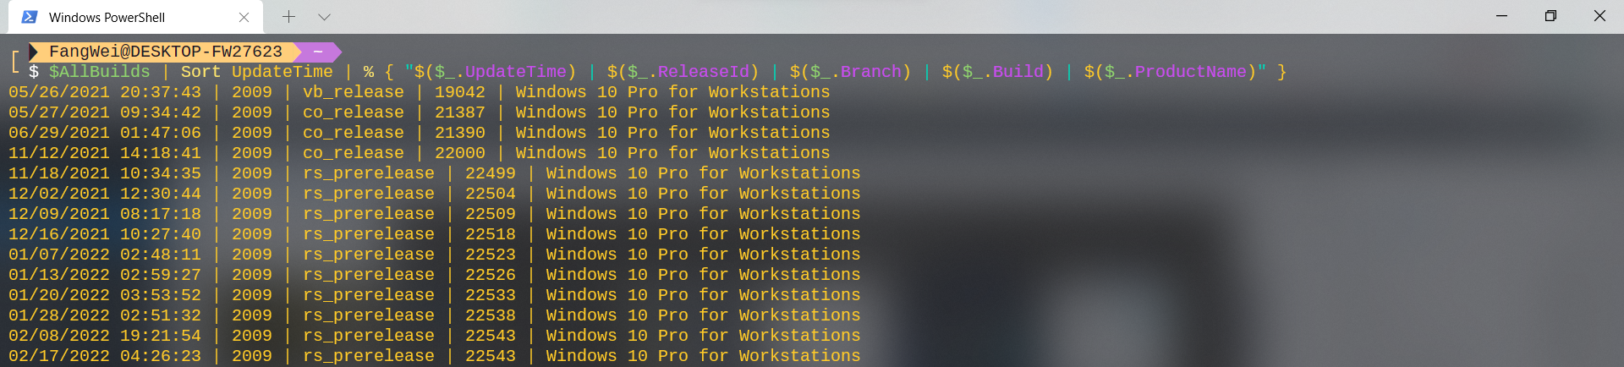This screenshot has height=367, width=1624.
Task: Expand the new tab profile dropdown
Action: coord(324,17)
